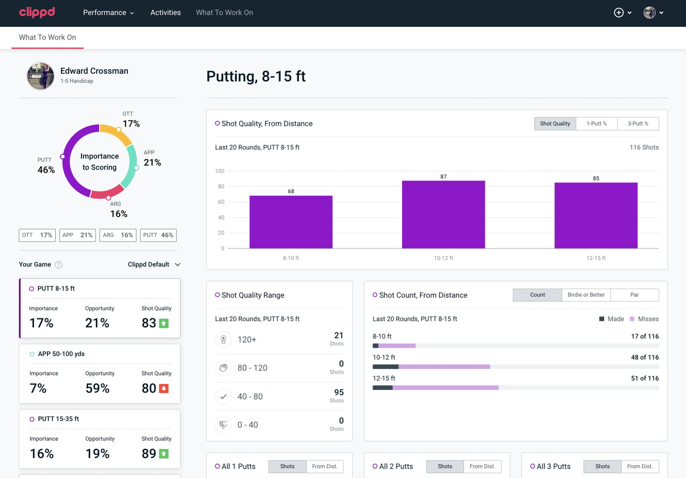The image size is (686, 478).
Task: Select the What To Work On tab
Action: pyautogui.click(x=48, y=37)
